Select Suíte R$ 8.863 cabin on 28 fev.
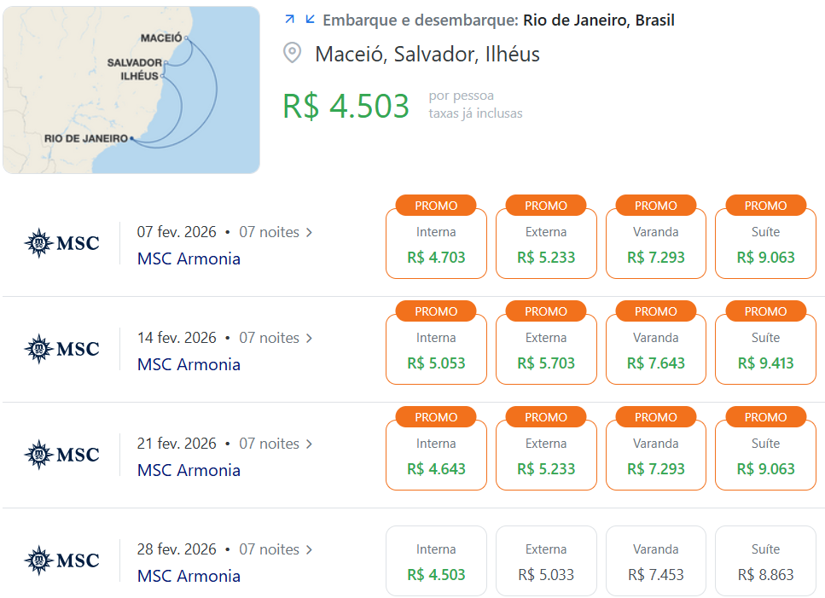Screen dimensions: 825x598 (x=765, y=560)
